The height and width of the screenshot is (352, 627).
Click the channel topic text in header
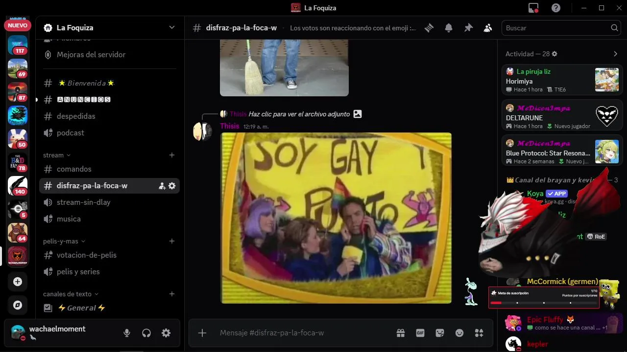(353, 28)
